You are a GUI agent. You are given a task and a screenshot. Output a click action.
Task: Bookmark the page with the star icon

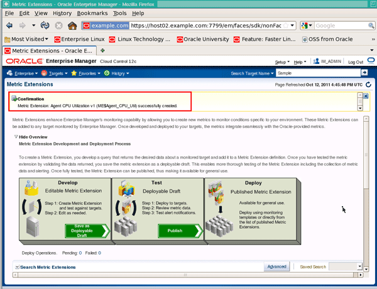286,26
